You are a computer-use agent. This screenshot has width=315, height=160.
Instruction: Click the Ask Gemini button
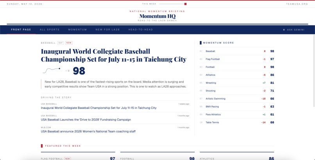coord(294,30)
